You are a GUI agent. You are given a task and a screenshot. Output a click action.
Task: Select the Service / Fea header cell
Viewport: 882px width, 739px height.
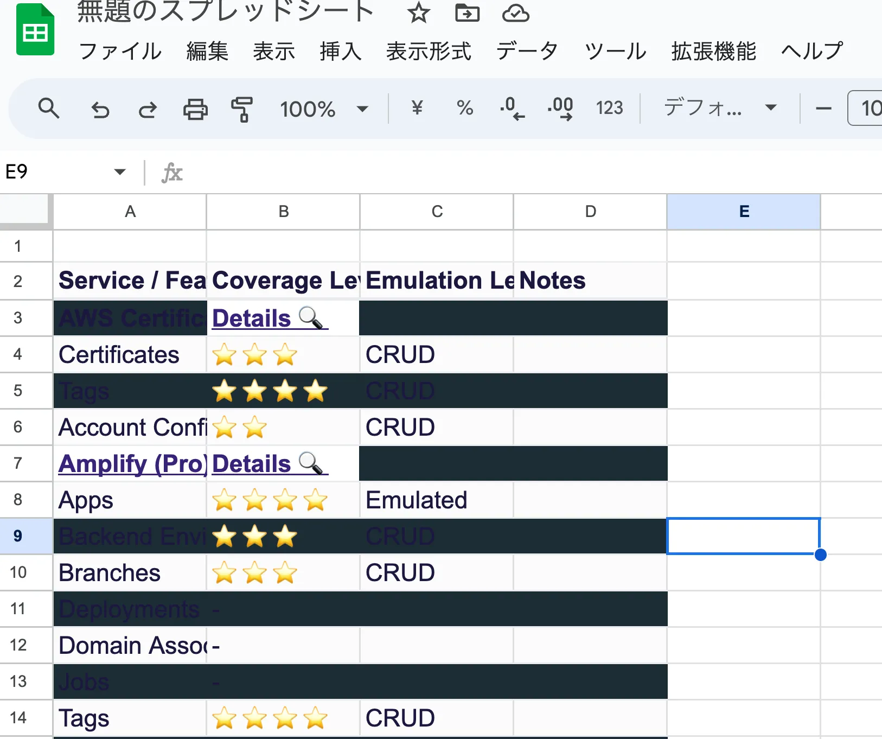click(130, 281)
